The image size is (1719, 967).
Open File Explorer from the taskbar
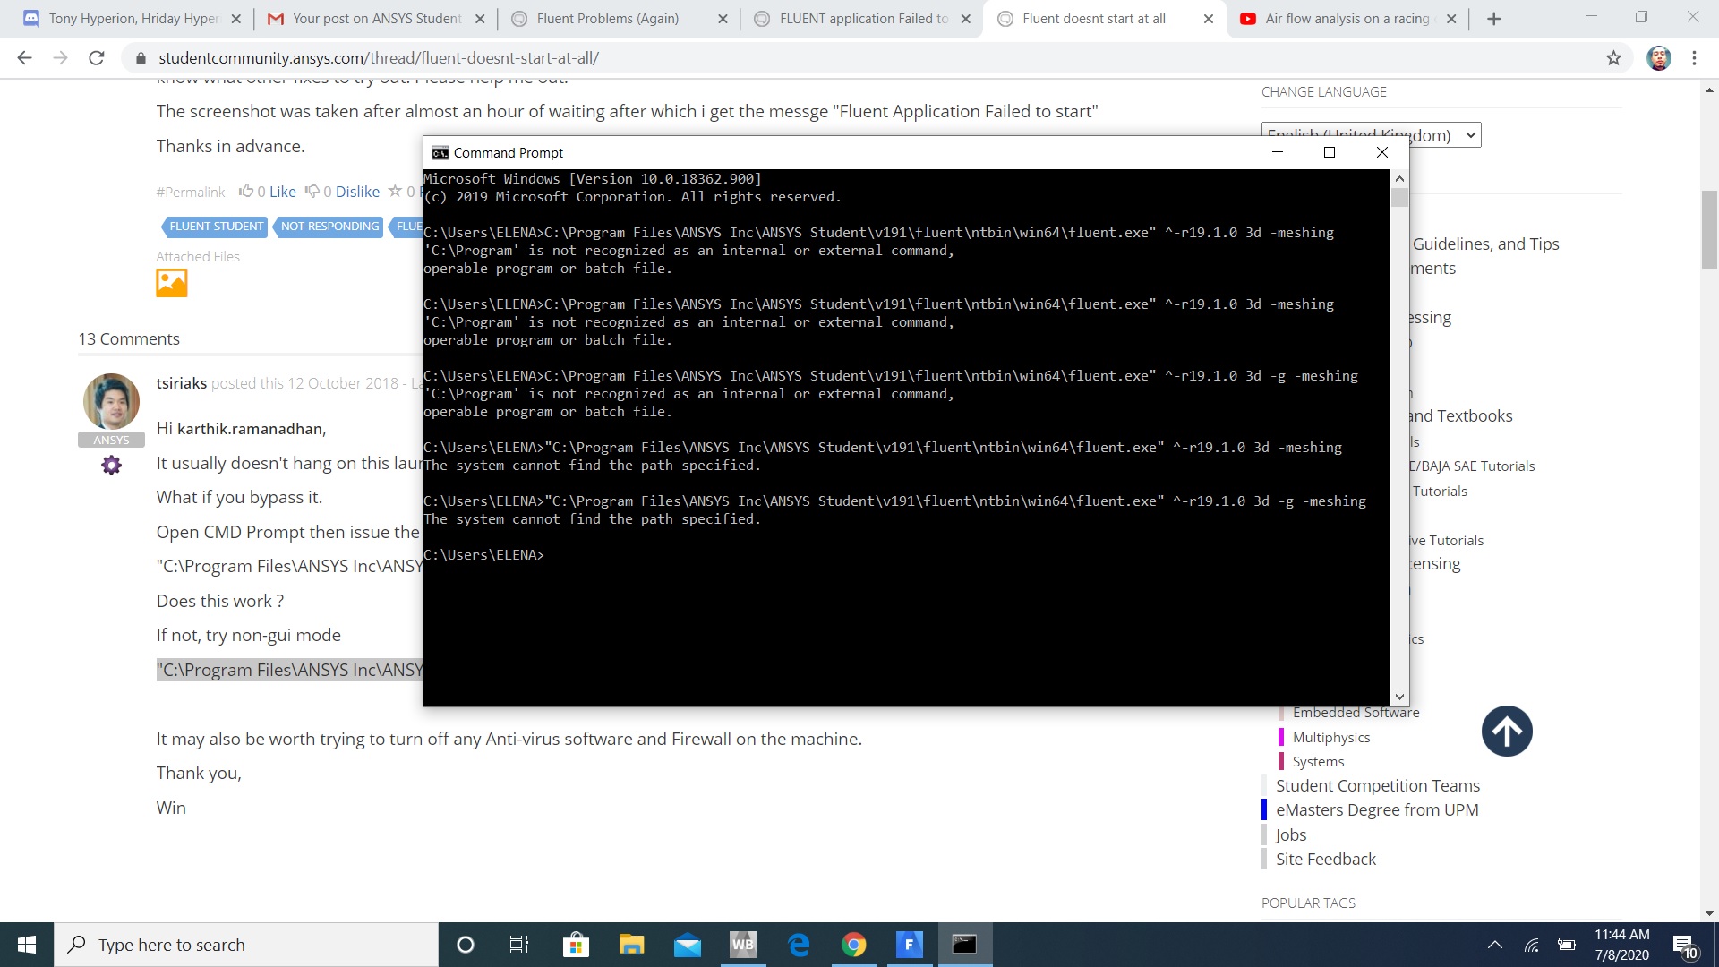point(632,945)
